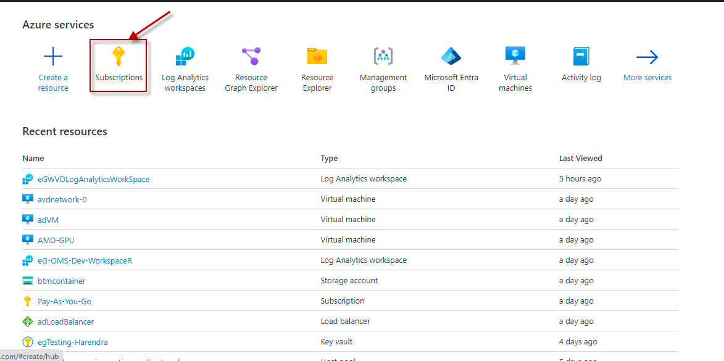Image resolution: width=724 pixels, height=361 pixels.
Task: Click the More services link text
Action: pos(647,78)
